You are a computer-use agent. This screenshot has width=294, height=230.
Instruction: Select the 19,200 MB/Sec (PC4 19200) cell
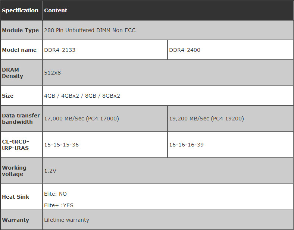pos(206,119)
